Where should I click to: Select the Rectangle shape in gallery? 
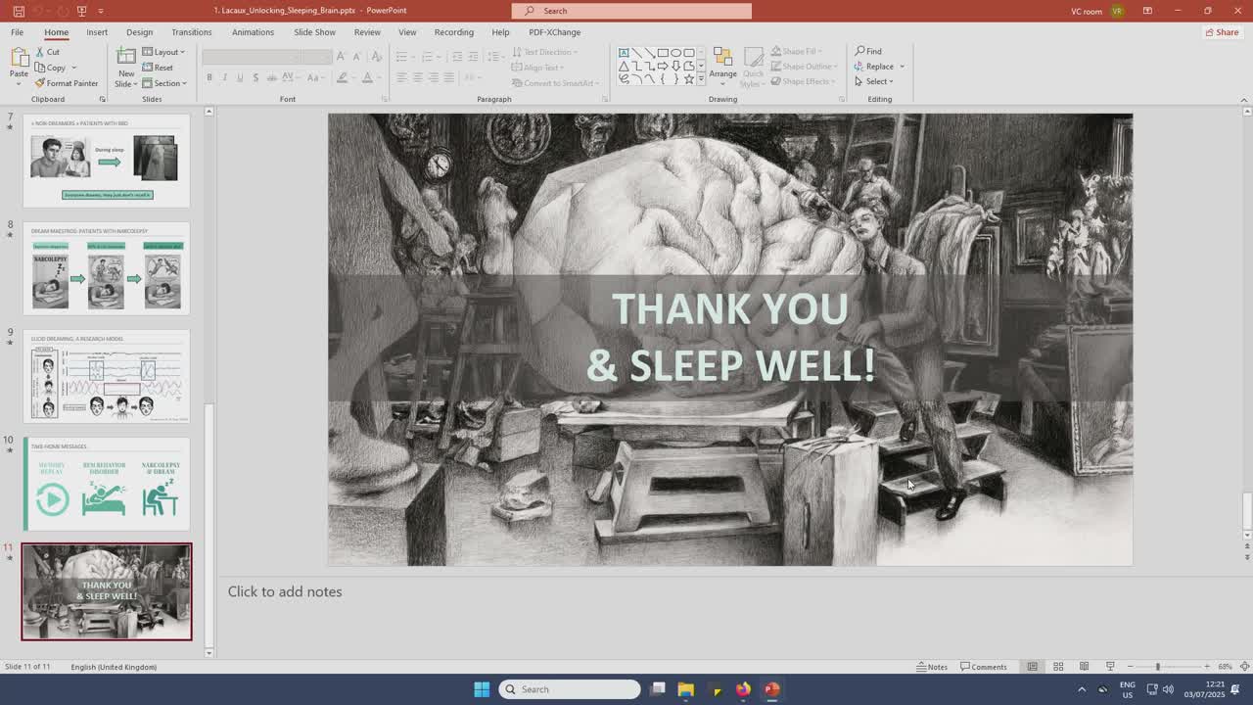[x=663, y=52]
